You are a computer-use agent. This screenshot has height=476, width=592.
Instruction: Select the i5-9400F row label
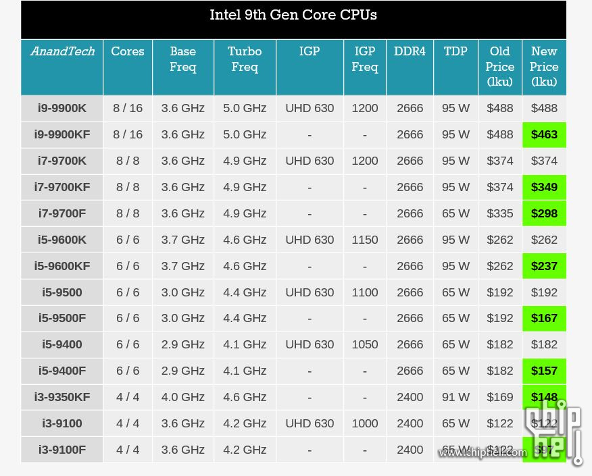[62, 371]
